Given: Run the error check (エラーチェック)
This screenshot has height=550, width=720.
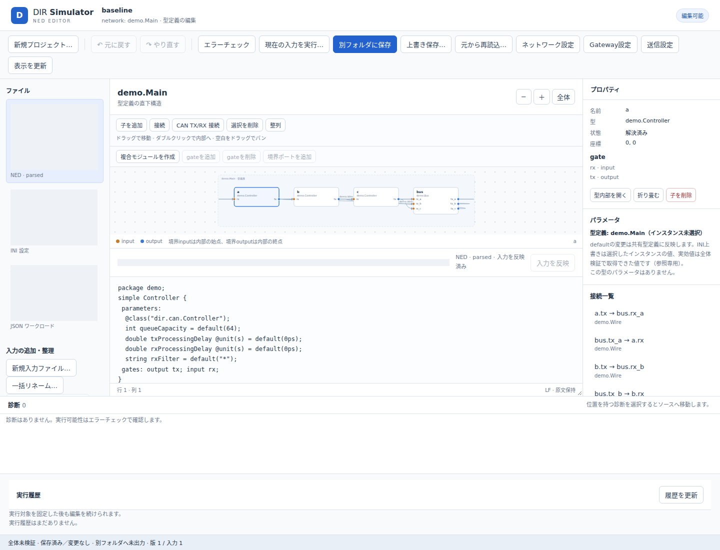Looking at the screenshot, I should [226, 44].
